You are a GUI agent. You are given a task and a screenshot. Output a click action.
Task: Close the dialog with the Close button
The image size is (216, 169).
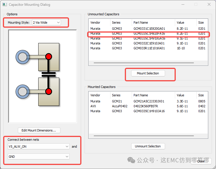click(201, 161)
